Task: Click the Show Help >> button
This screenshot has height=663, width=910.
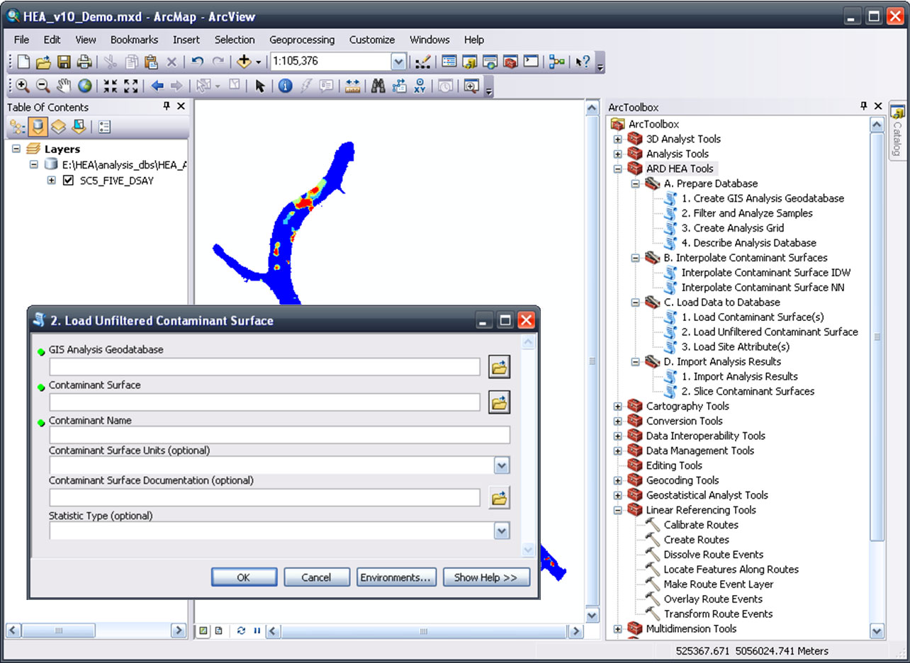Action: click(x=485, y=577)
